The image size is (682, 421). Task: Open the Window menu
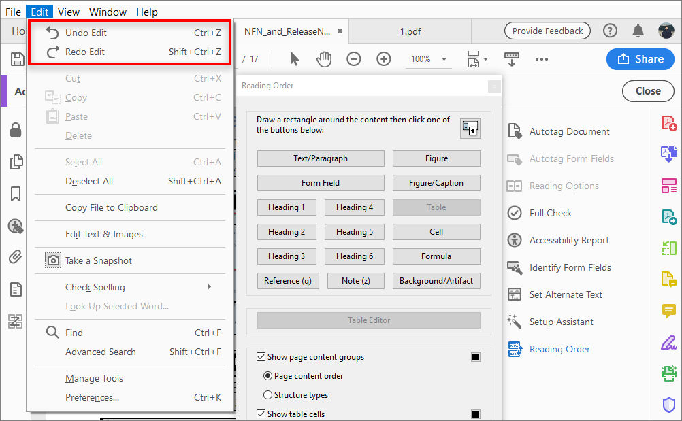point(108,11)
